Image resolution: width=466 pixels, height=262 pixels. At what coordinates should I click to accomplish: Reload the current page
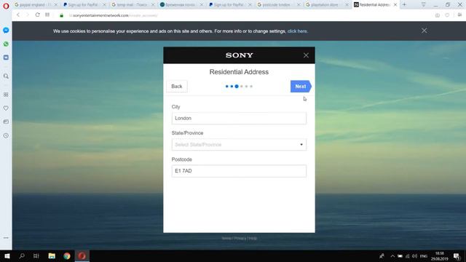(x=37, y=15)
